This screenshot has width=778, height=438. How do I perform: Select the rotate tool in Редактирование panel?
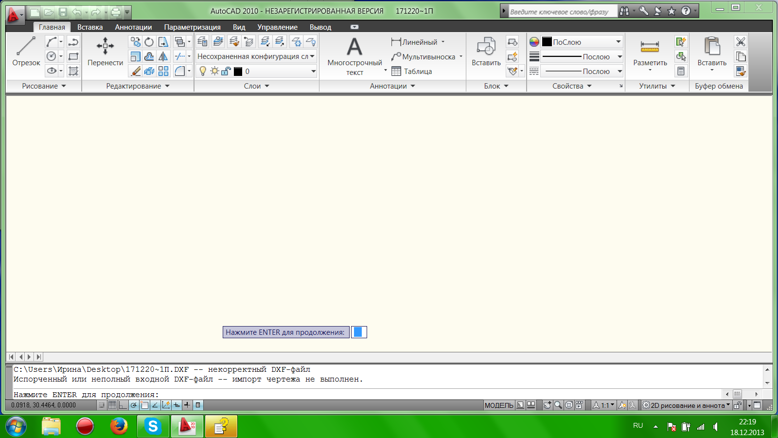click(149, 42)
